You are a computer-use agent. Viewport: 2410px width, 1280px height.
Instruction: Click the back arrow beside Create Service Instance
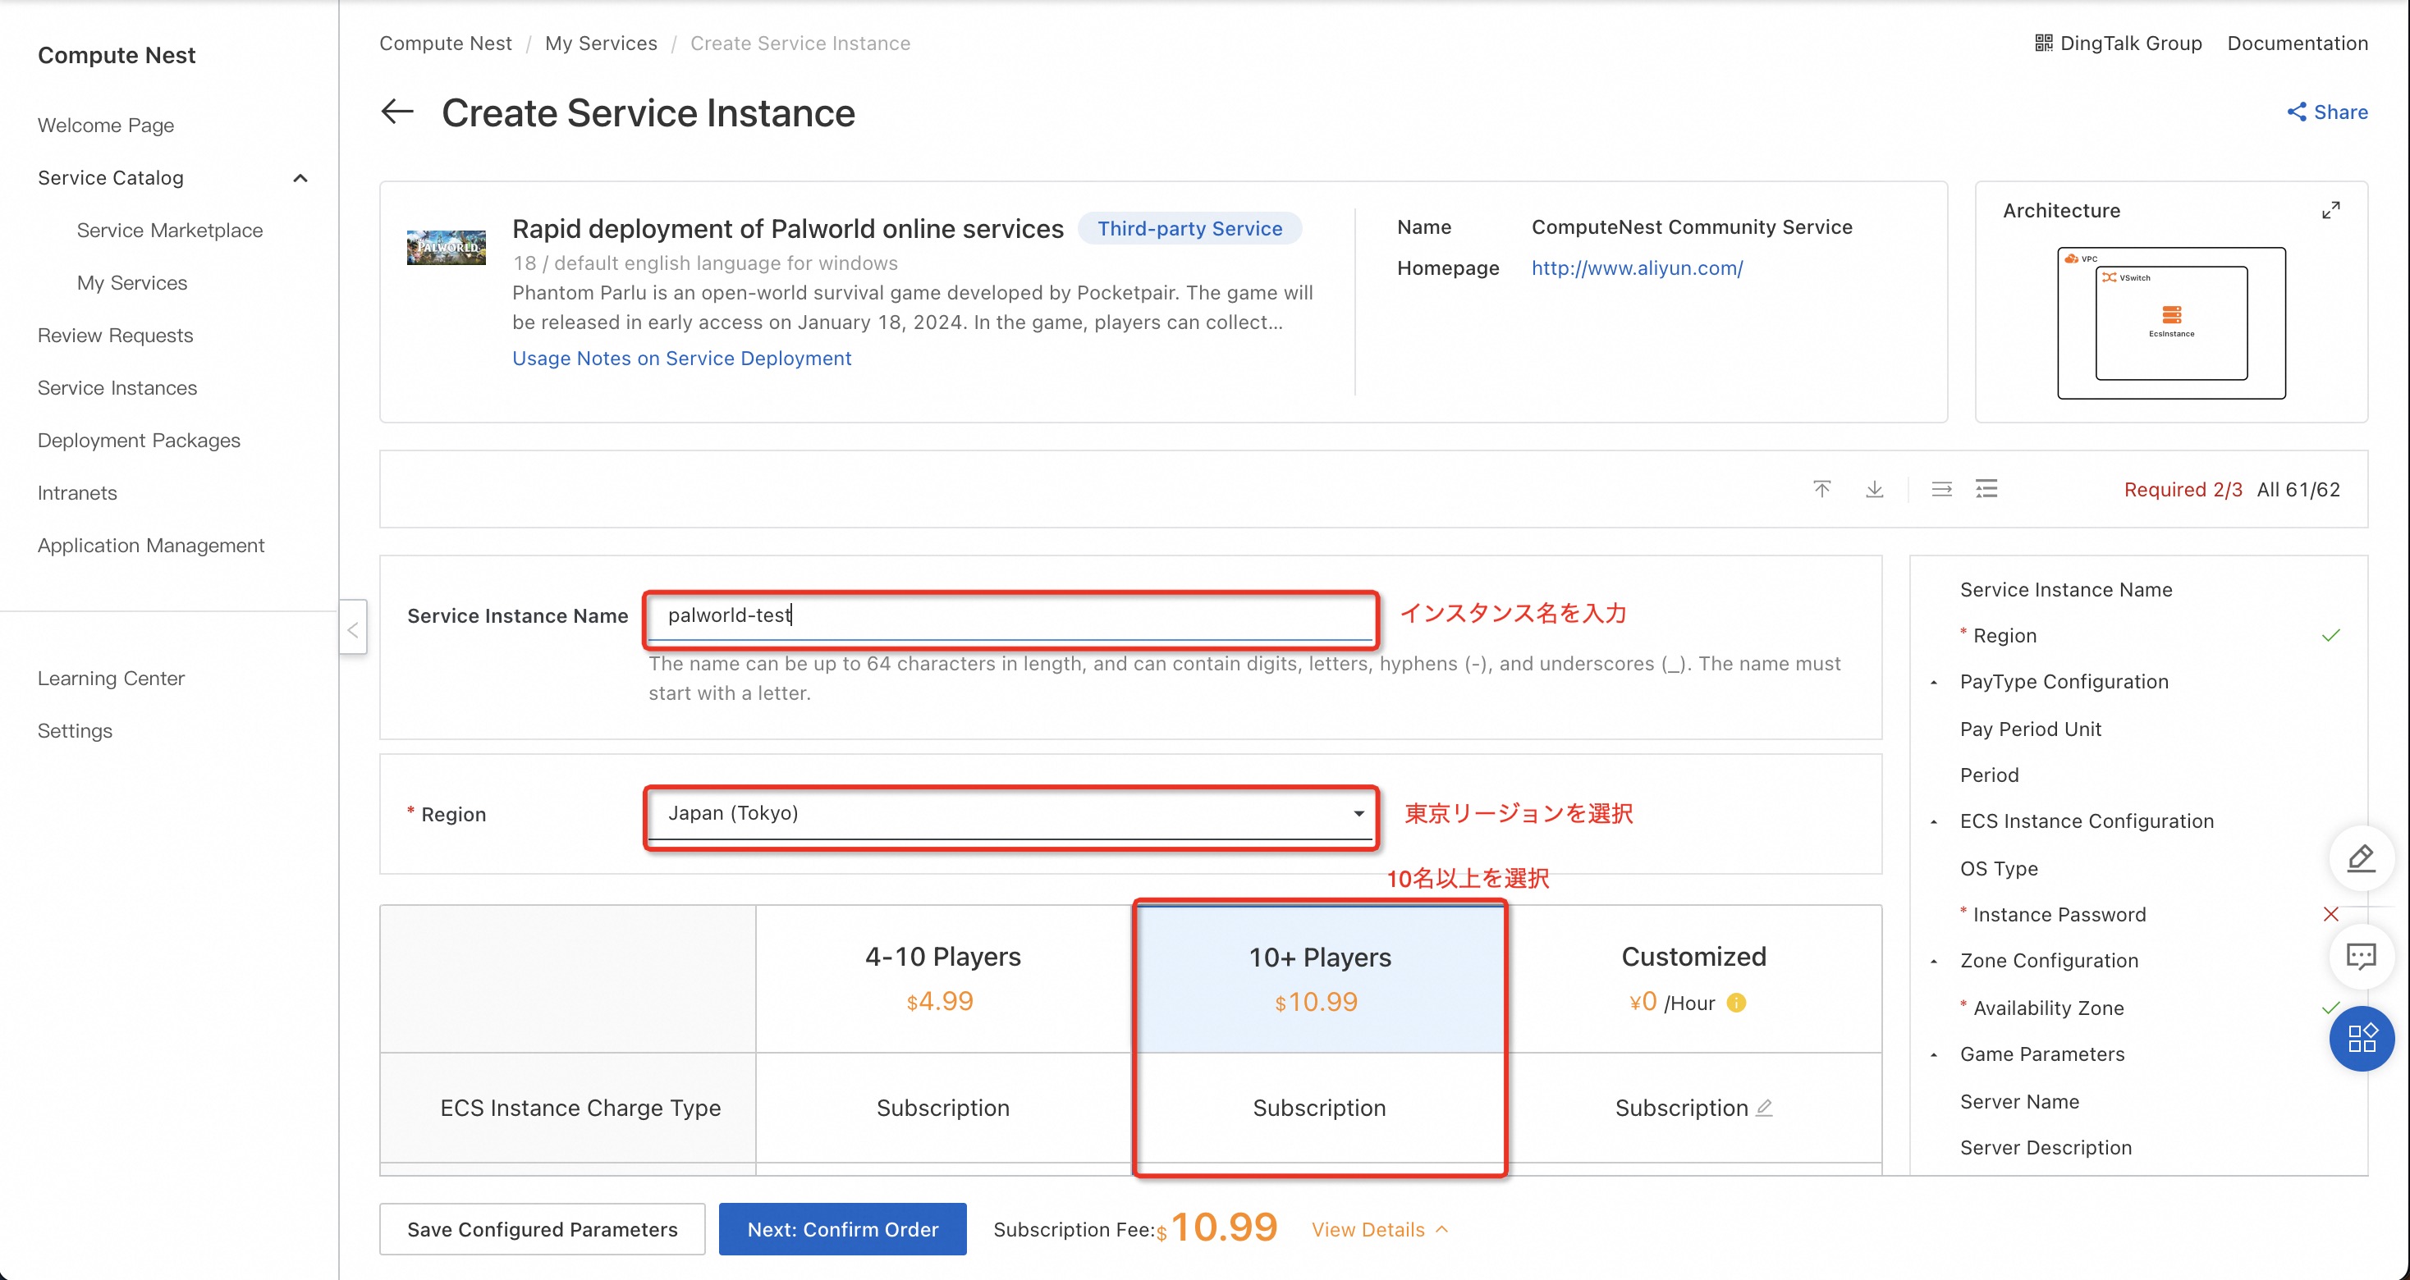coord(397,112)
